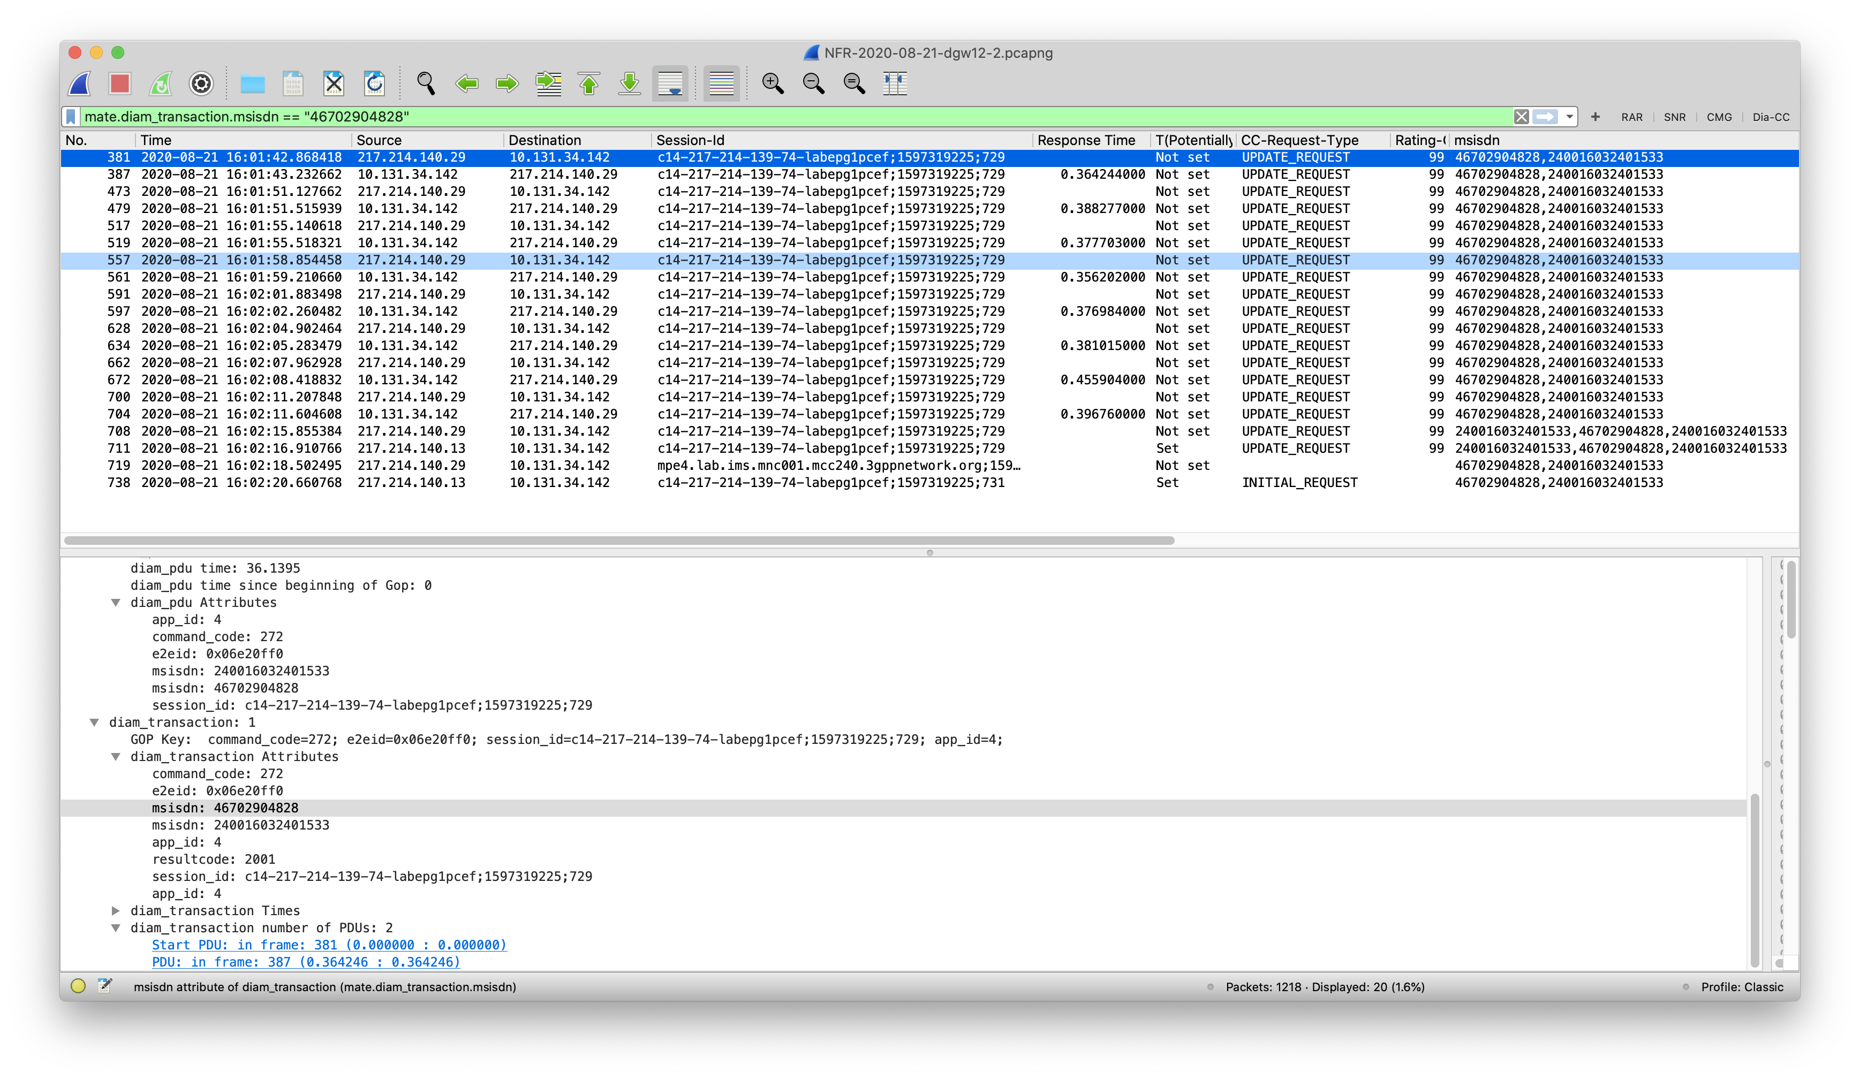
Task: Click the find packet magnifier icon
Action: [x=425, y=83]
